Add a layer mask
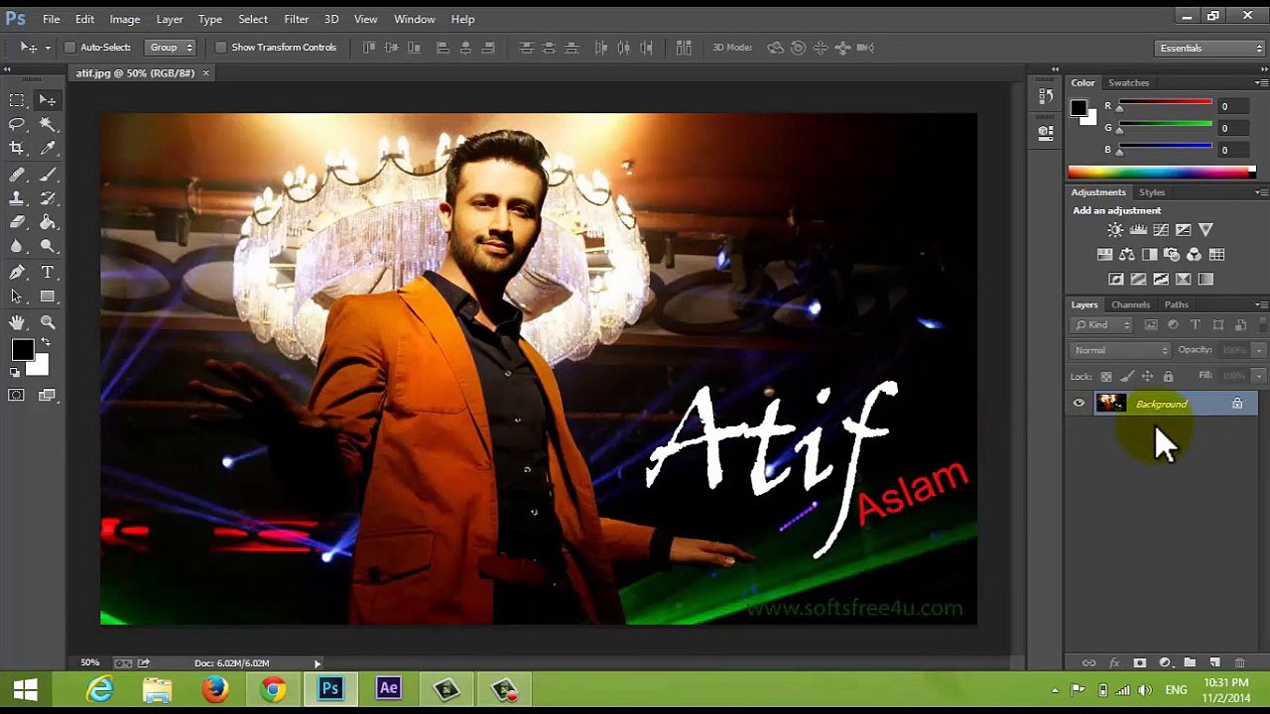The image size is (1270, 714). (1139, 662)
